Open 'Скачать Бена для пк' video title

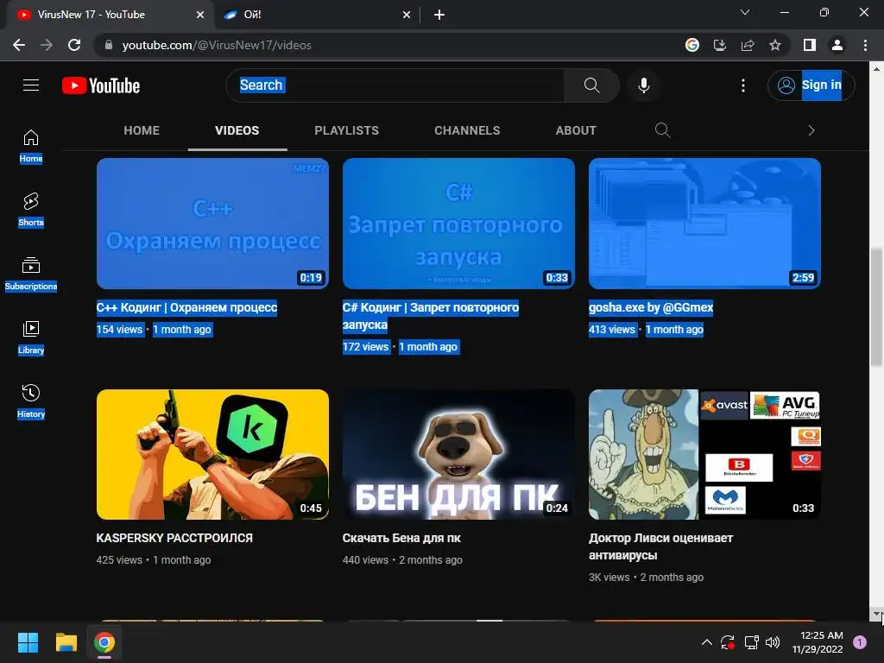point(401,538)
